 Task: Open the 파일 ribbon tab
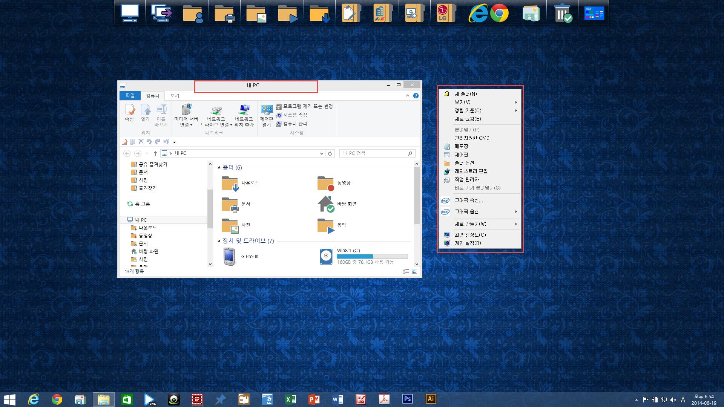click(x=130, y=96)
